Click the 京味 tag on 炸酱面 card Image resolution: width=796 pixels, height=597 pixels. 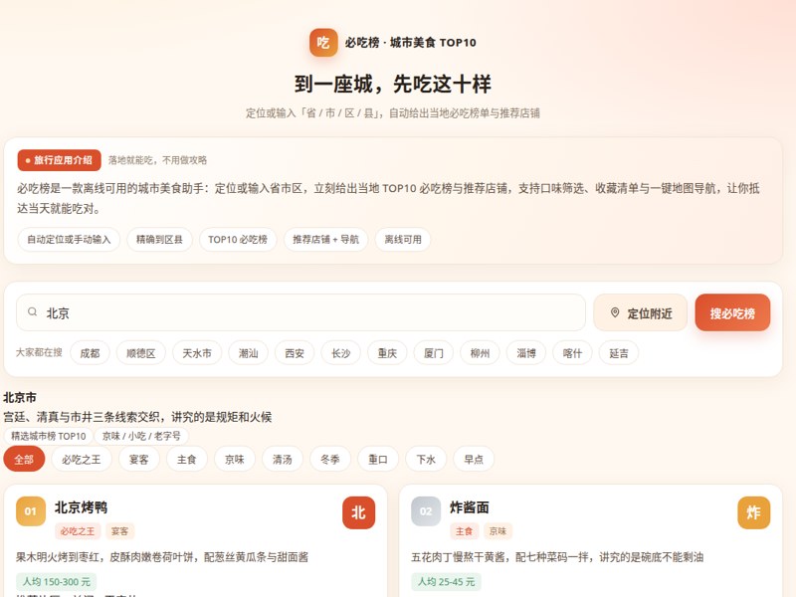[x=497, y=531]
